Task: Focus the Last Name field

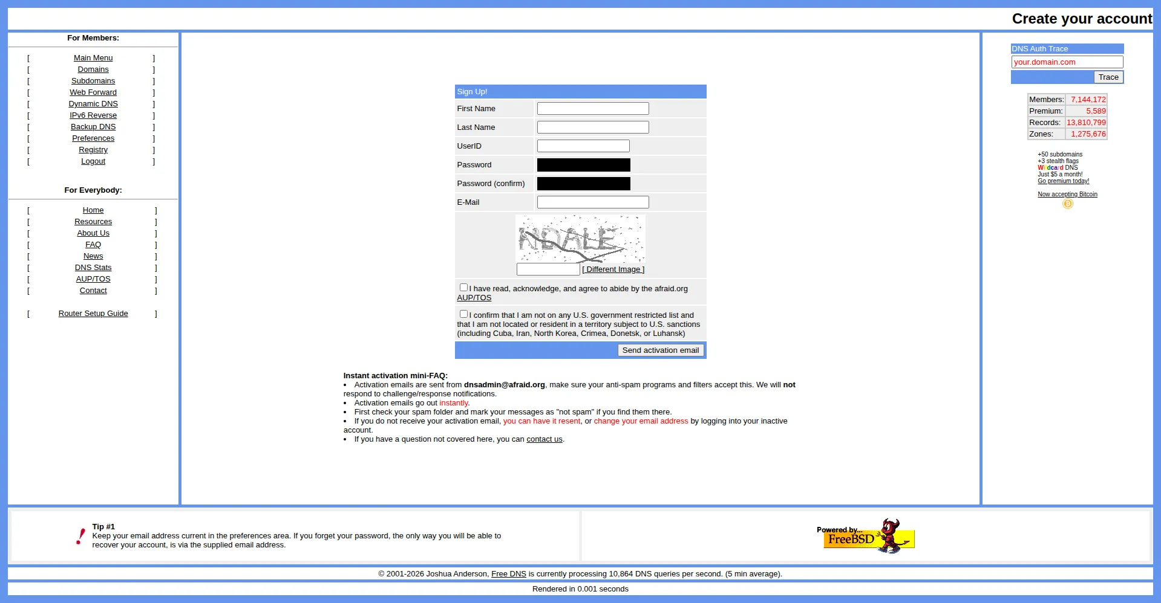Action: click(x=593, y=127)
